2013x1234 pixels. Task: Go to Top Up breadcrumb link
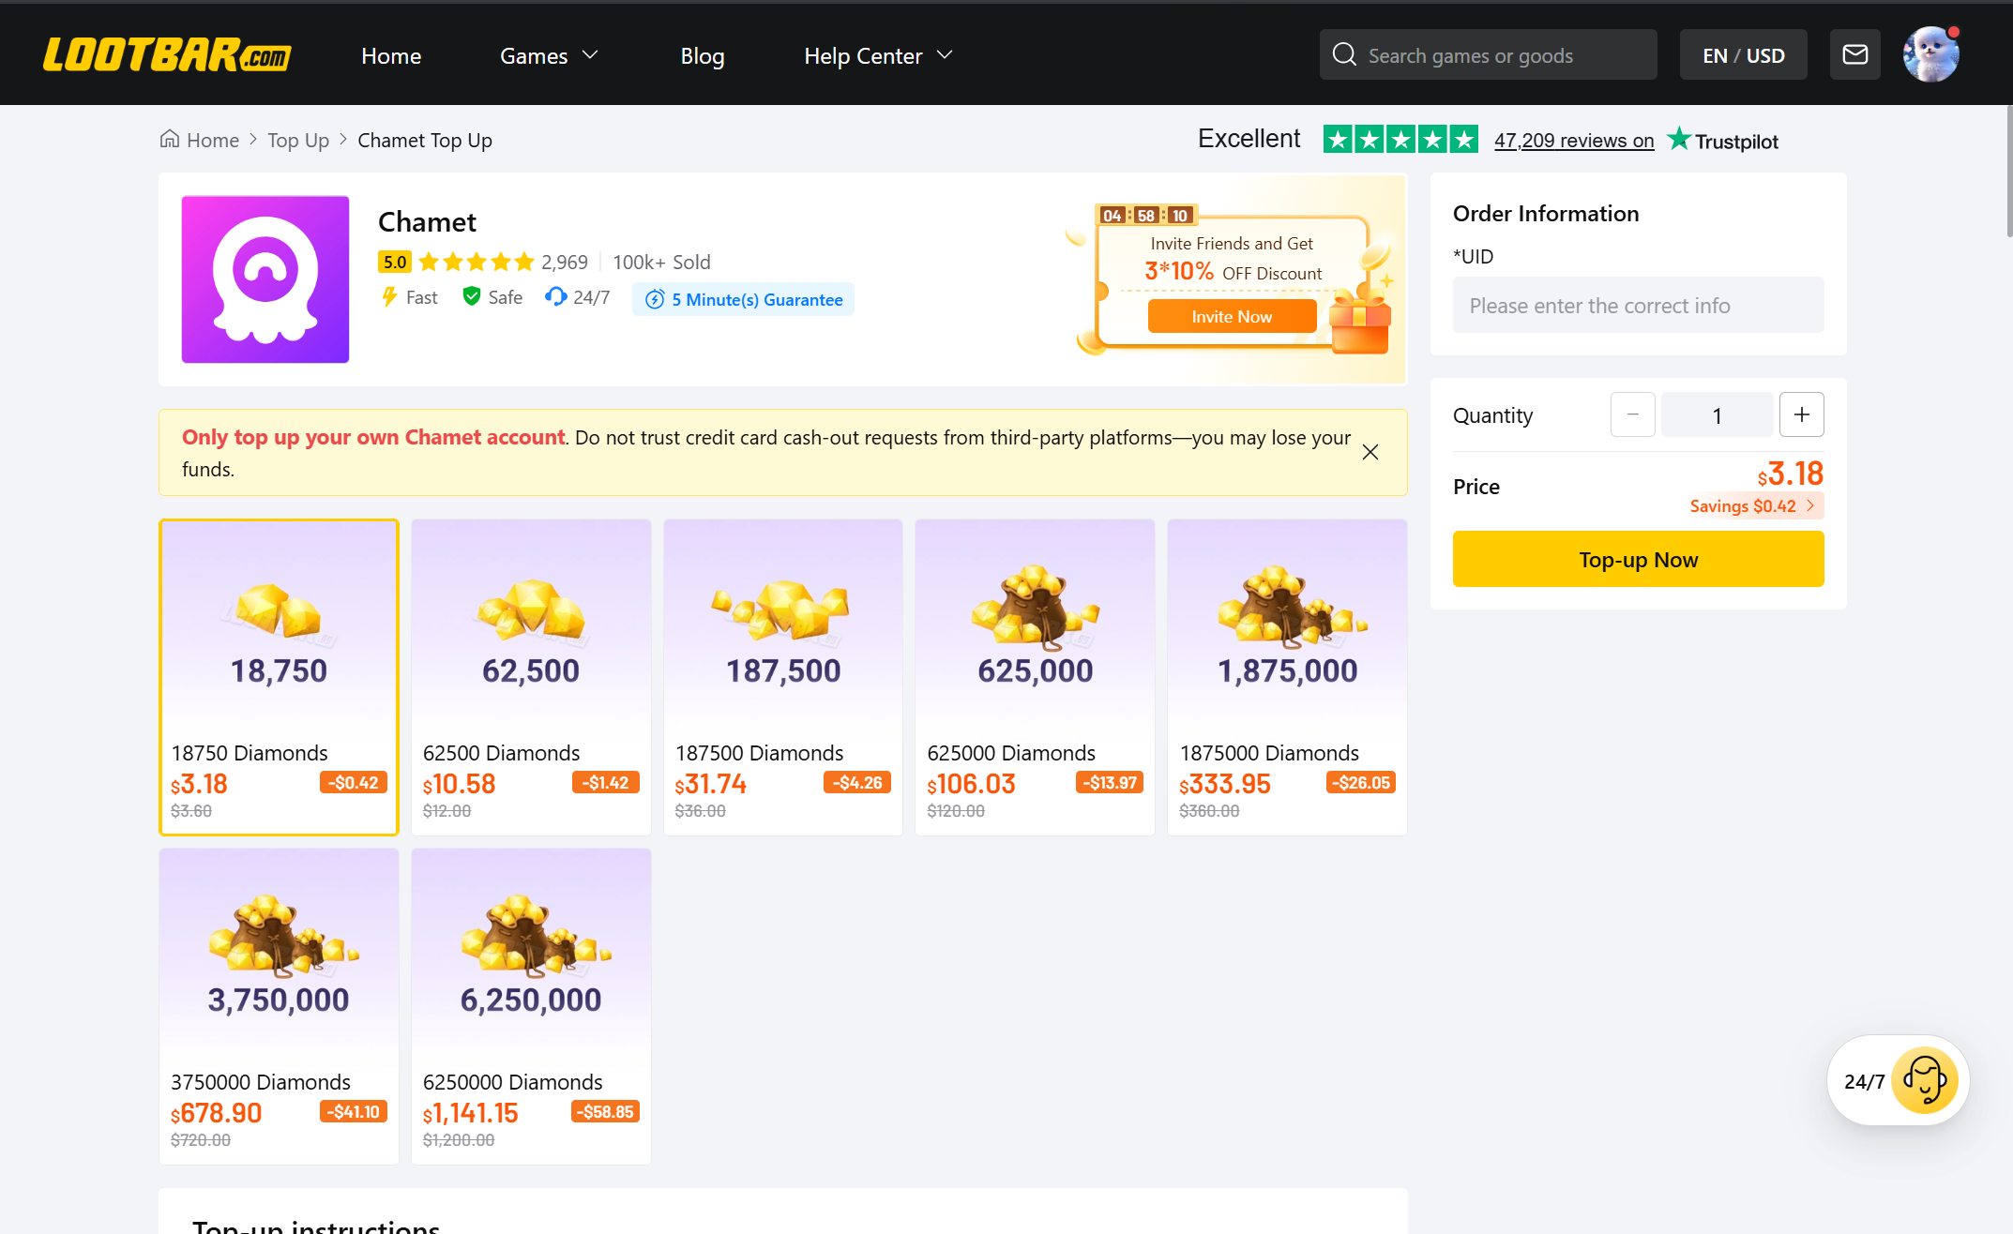tap(298, 140)
